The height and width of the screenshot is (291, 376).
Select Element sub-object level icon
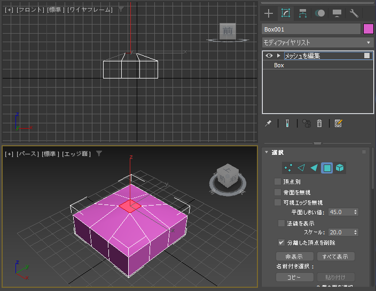340,168
